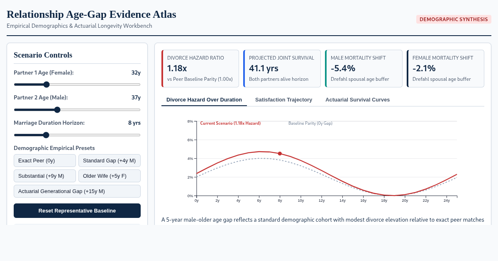View the Actuarial Survival Curves tab
Viewport: 498px width, 261px height.
pyautogui.click(x=358, y=100)
